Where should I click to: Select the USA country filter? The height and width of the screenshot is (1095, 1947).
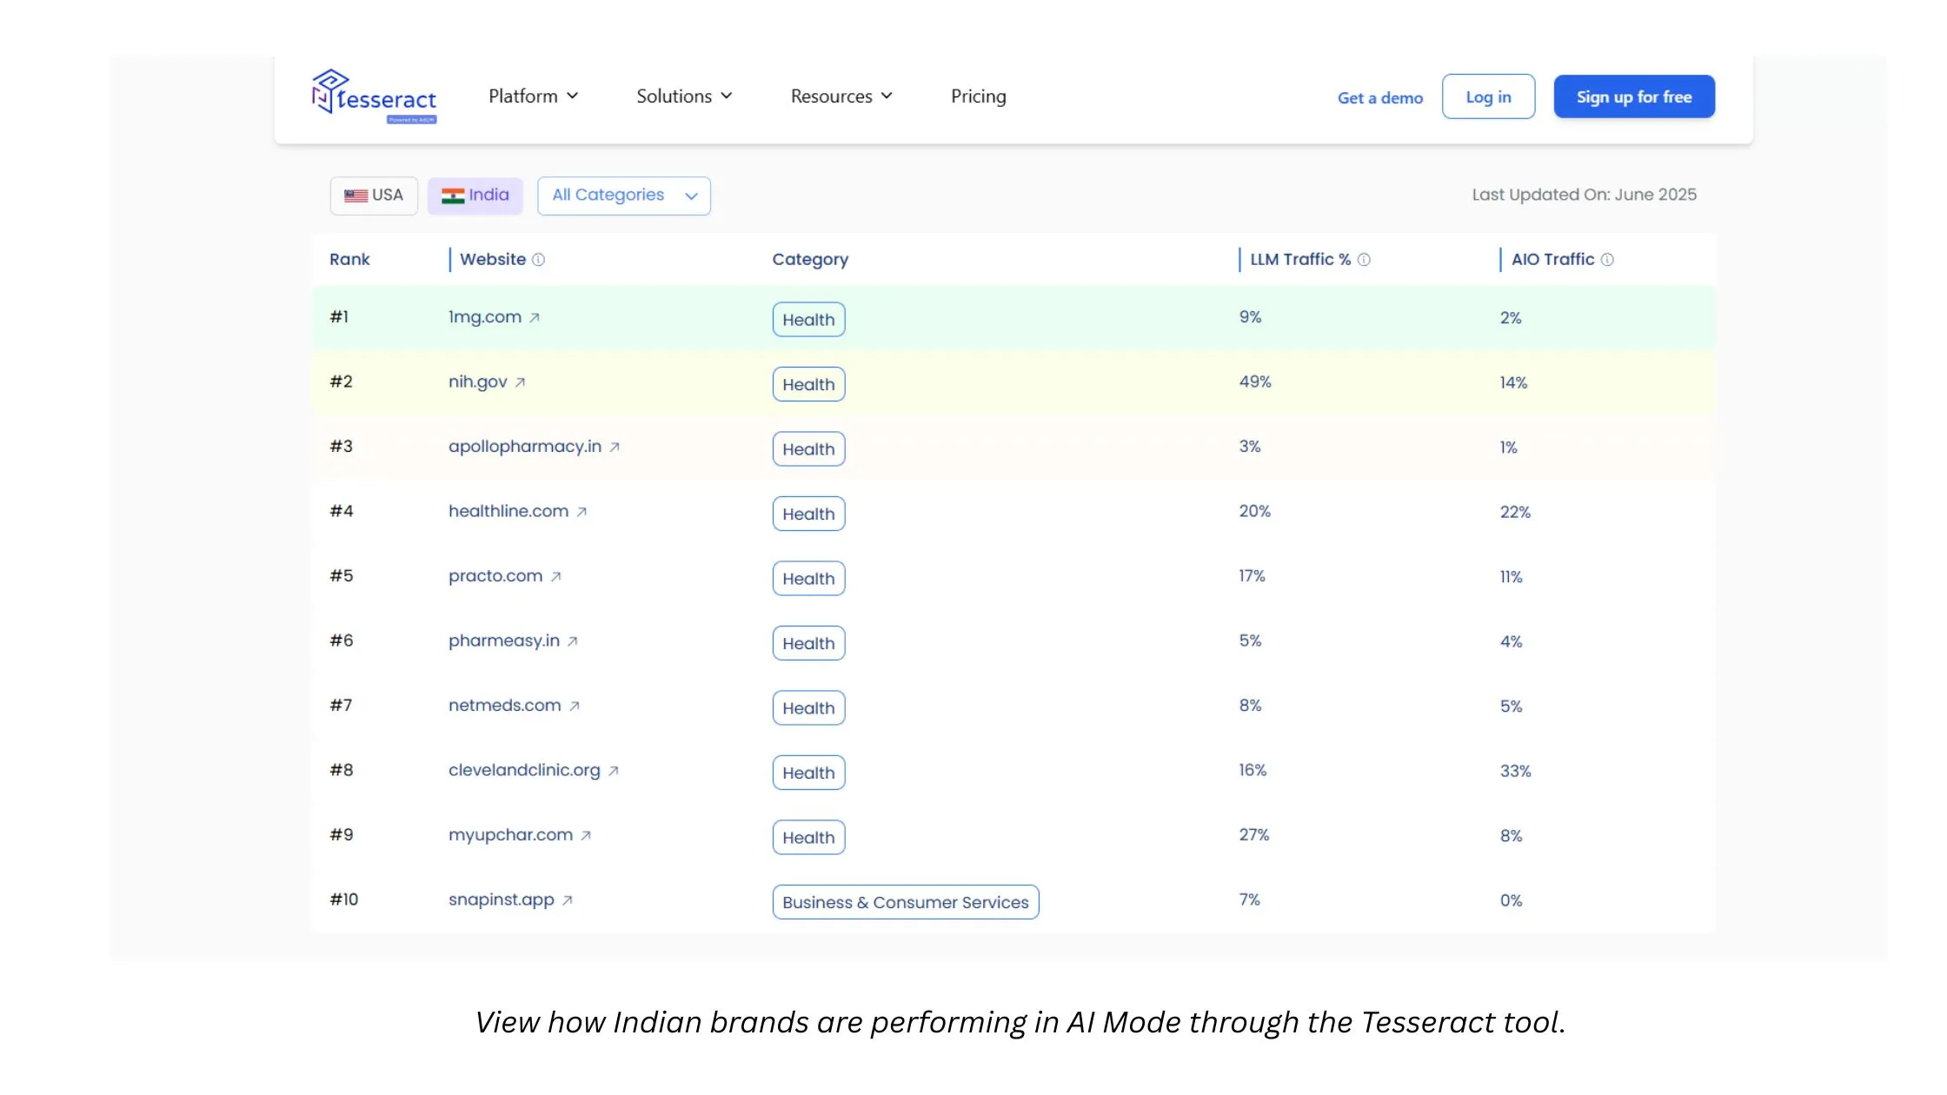(374, 196)
